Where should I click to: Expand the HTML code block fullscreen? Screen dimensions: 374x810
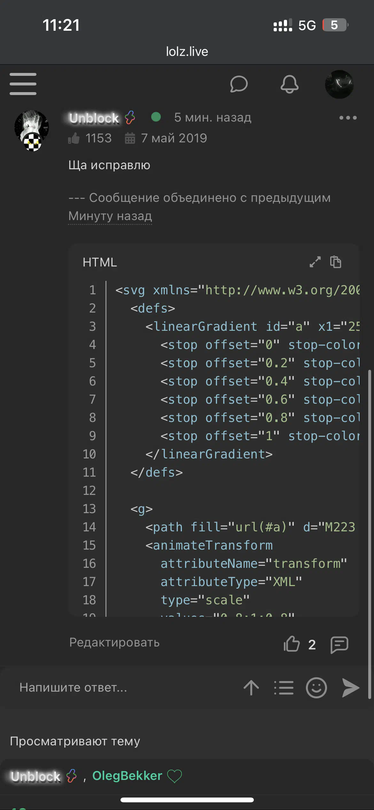[315, 262]
